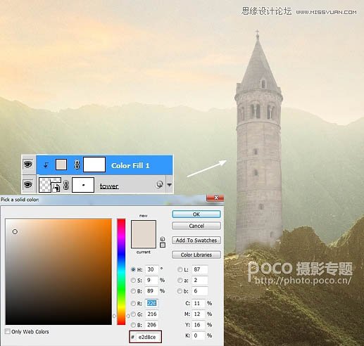Select the R red radio button
Viewport: 364px width, 346px height.
(x=133, y=303)
